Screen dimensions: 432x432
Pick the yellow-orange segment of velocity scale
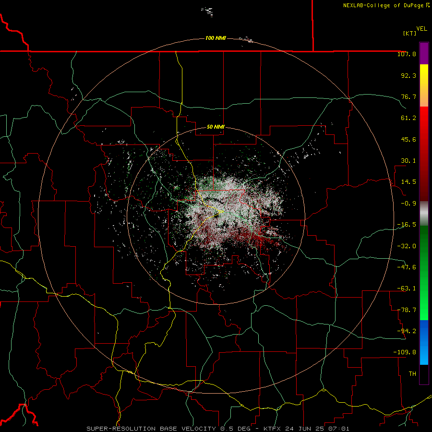424,85
